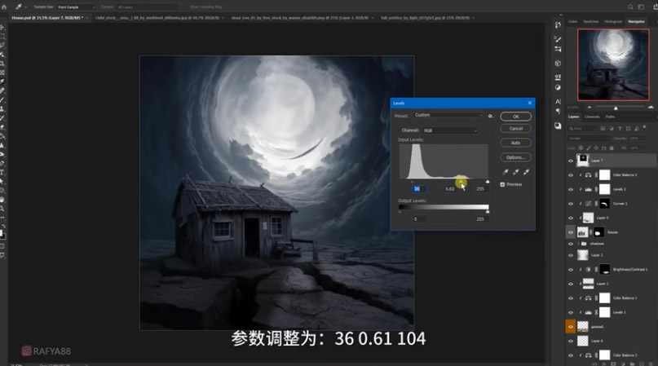Click the Auto button in Levels
The height and width of the screenshot is (366, 658).
click(515, 143)
